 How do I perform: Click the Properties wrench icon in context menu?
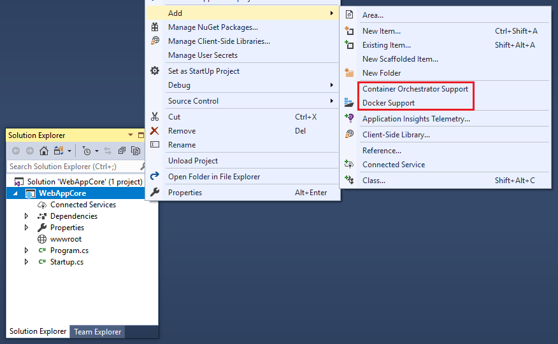tap(155, 193)
